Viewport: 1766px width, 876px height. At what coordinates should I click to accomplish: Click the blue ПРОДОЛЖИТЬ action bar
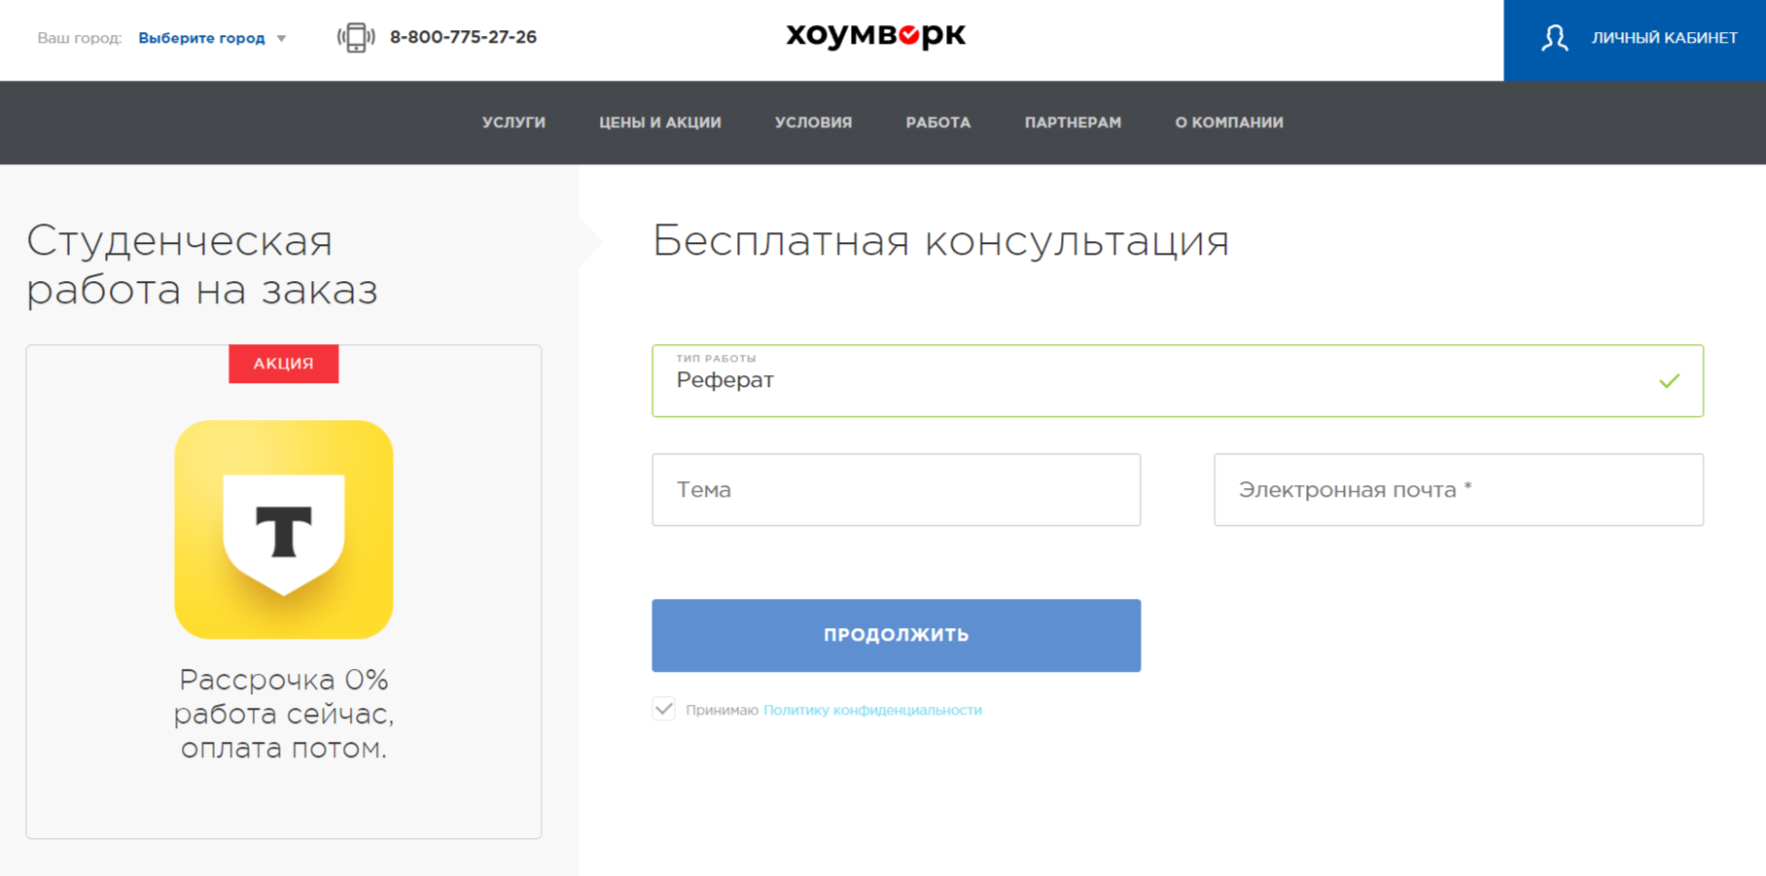click(895, 635)
